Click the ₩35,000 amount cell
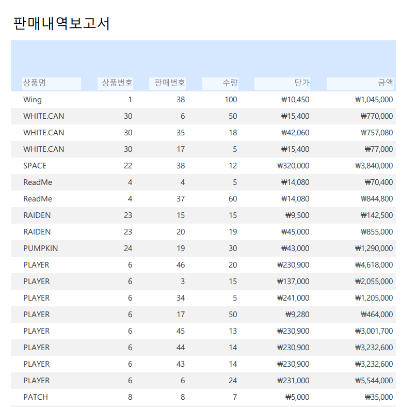The image size is (416, 407). coord(379,397)
